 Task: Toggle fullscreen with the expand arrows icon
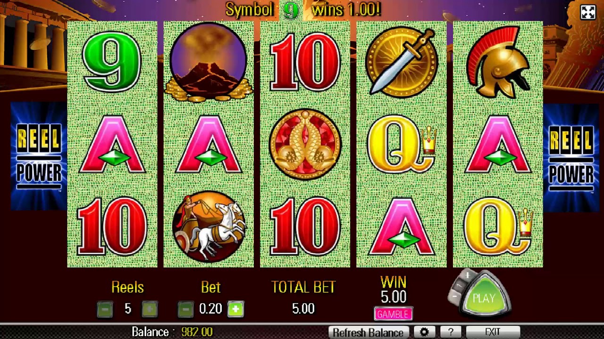[588, 12]
